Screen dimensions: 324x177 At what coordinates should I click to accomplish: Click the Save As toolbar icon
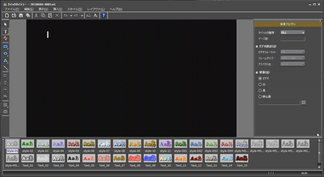28,15
